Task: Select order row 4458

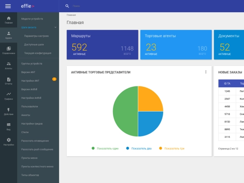Action: click(x=231, y=107)
